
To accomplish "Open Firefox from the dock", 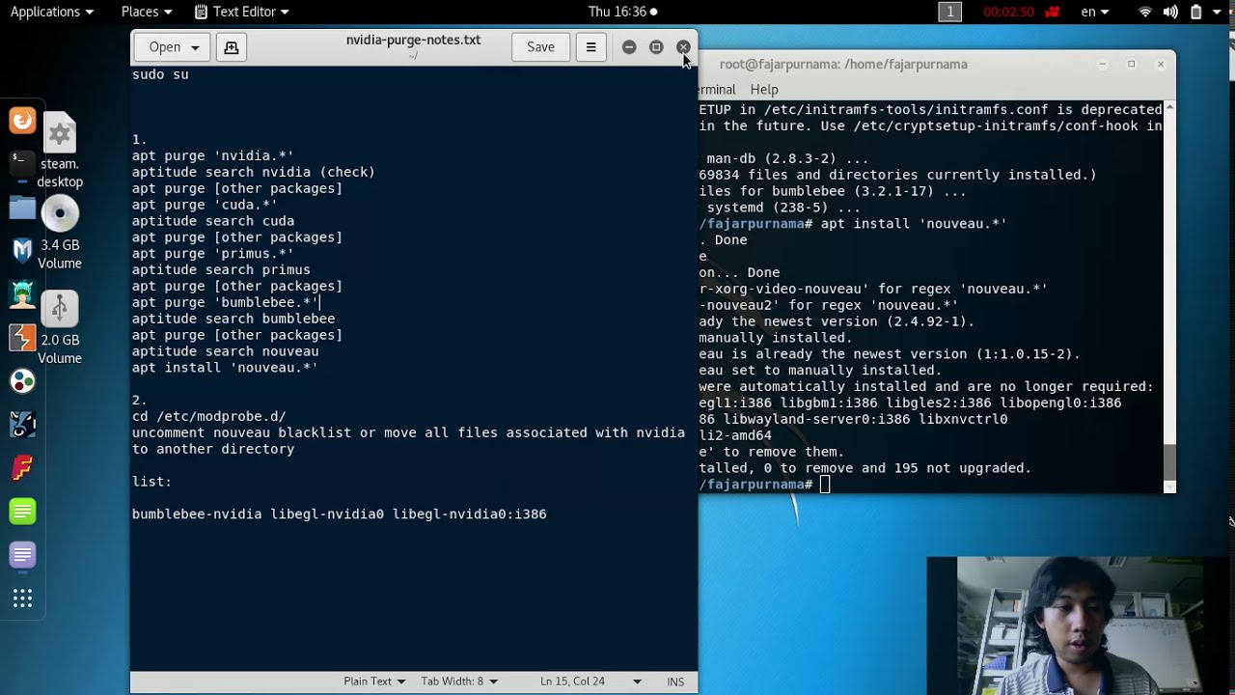I will [22, 121].
